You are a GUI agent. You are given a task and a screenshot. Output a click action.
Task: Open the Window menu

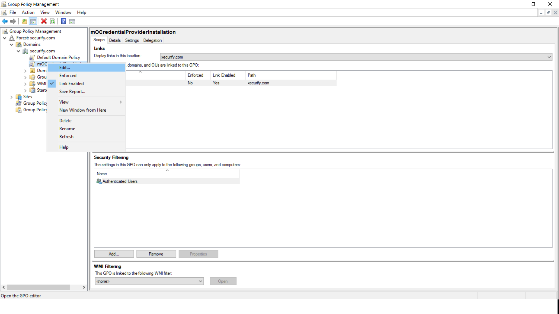[63, 12]
